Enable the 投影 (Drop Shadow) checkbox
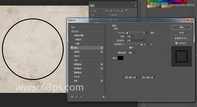 point(72,80)
